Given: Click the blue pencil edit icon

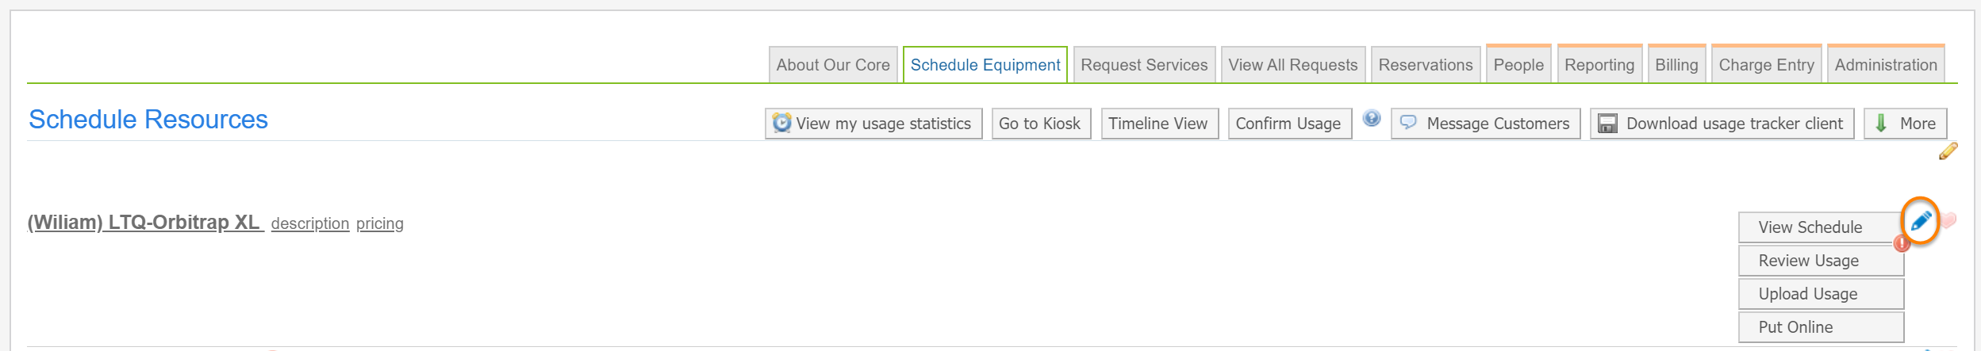Looking at the screenshot, I should [1920, 220].
